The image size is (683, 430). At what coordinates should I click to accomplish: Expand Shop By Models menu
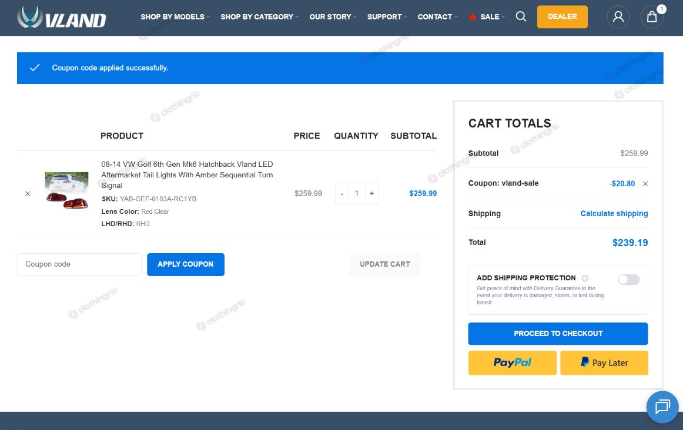point(175,16)
